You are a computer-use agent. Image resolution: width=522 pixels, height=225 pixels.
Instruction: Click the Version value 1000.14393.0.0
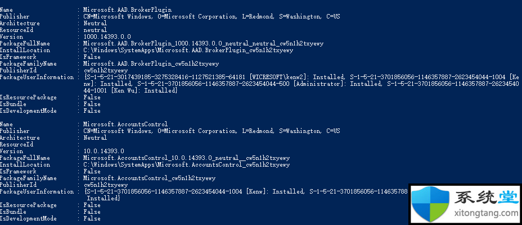[107, 36]
